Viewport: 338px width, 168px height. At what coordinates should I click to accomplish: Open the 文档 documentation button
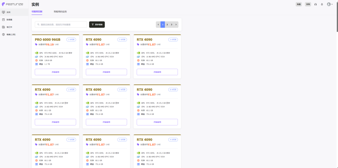308,4
